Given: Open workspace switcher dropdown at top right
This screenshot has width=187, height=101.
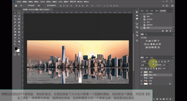Looking at the screenshot, I should point(168,6).
